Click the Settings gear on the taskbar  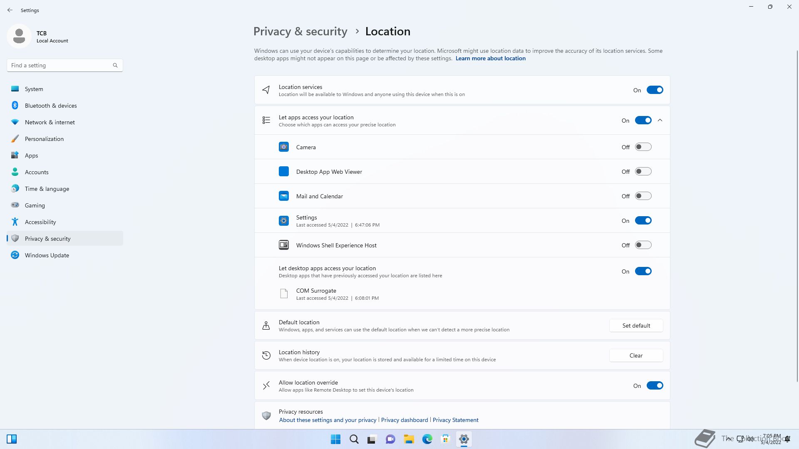click(464, 439)
